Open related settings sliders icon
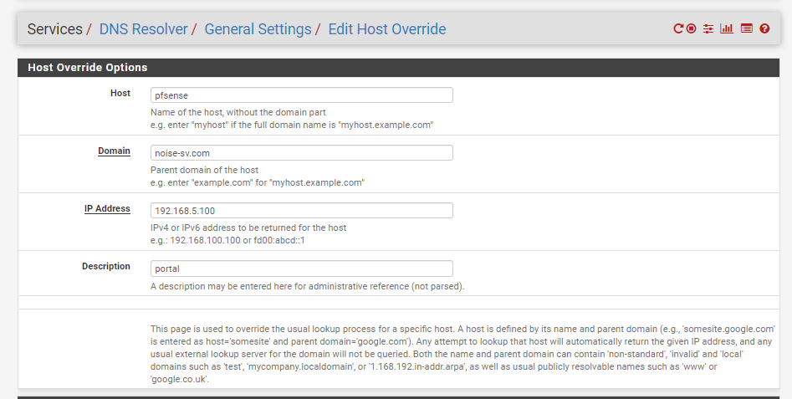 pyautogui.click(x=708, y=28)
